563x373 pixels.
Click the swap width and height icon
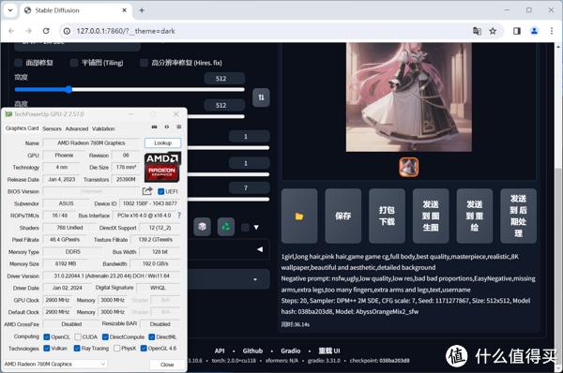261,97
